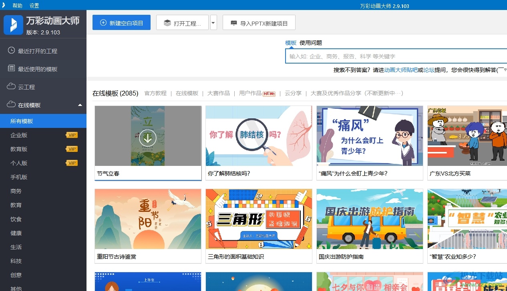This screenshot has height=291, width=507.
Task: Click the template icon beside 最近使用的模板
Action: pos(12,69)
